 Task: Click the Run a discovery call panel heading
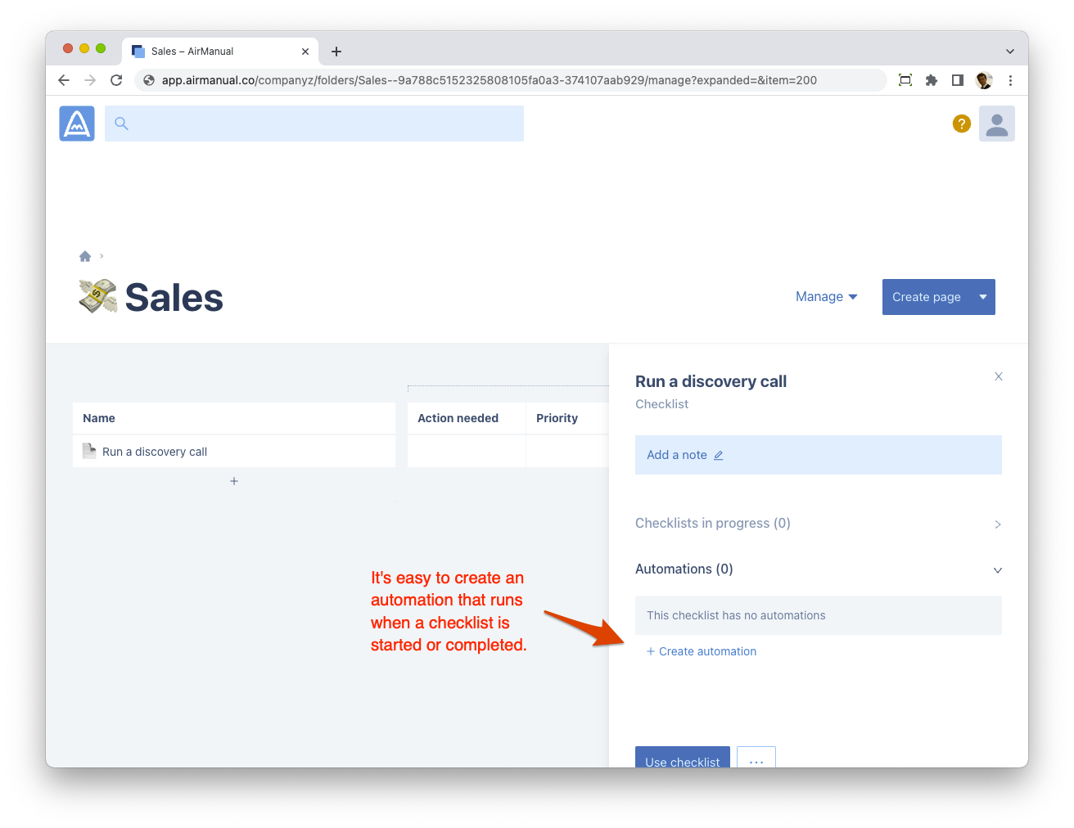coord(711,381)
